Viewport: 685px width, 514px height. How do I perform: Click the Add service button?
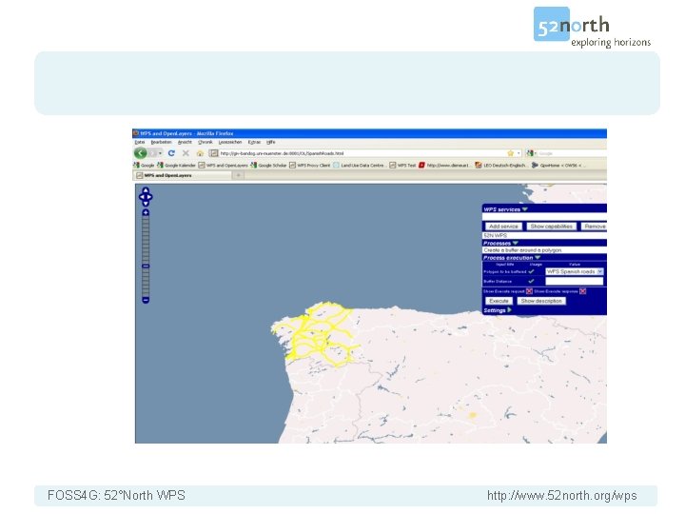pos(503,226)
